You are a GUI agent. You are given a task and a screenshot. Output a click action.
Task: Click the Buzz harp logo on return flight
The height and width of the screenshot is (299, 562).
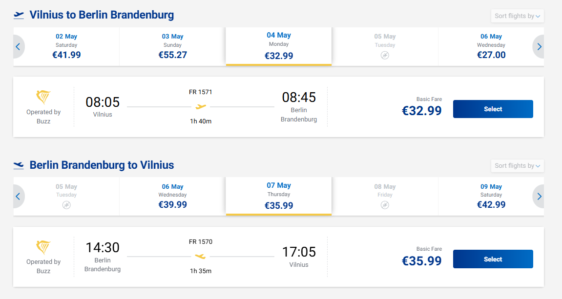point(43,247)
